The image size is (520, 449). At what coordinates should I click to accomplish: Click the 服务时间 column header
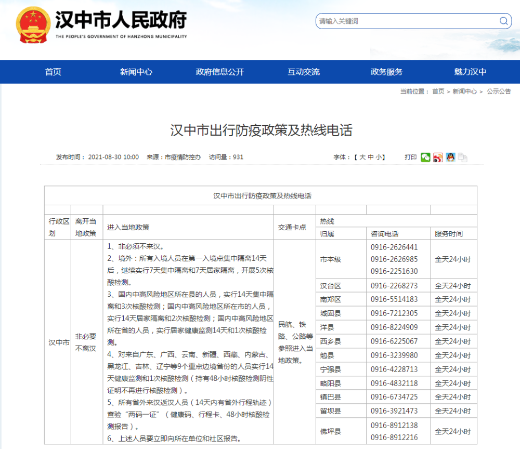tap(453, 234)
